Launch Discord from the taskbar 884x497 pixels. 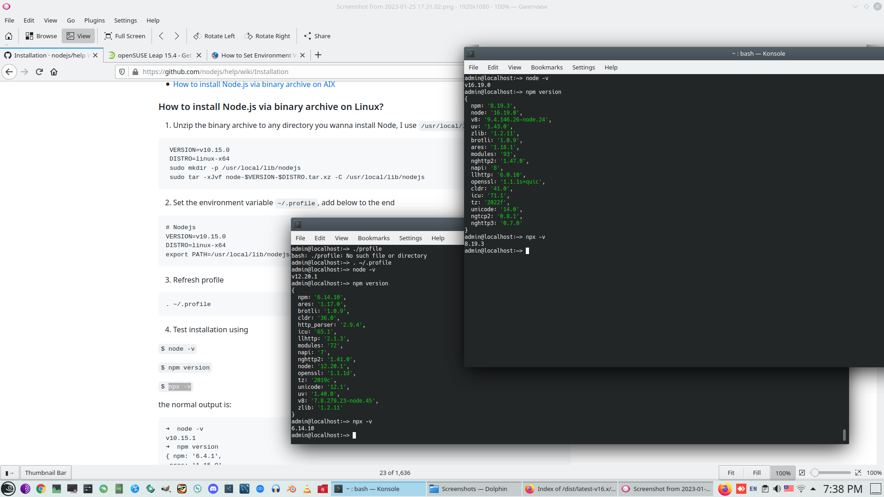213,489
